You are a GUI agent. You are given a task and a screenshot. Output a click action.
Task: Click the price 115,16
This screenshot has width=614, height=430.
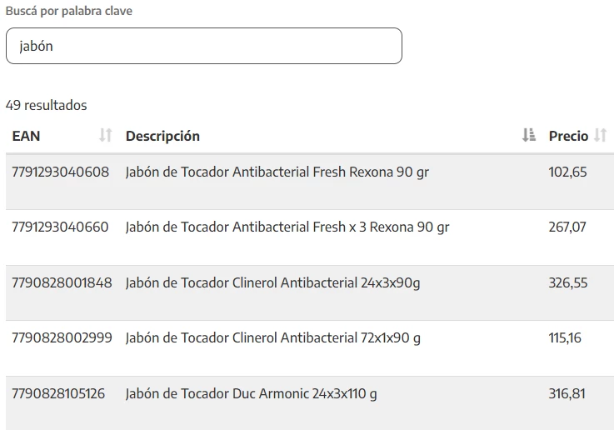565,337
